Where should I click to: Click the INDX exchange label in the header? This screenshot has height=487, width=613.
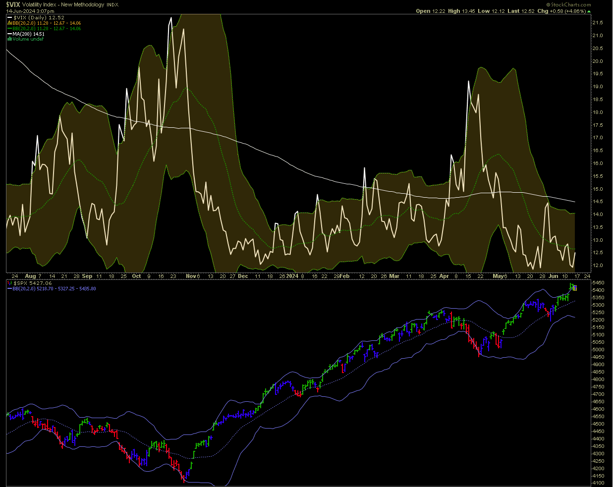[x=112, y=5]
